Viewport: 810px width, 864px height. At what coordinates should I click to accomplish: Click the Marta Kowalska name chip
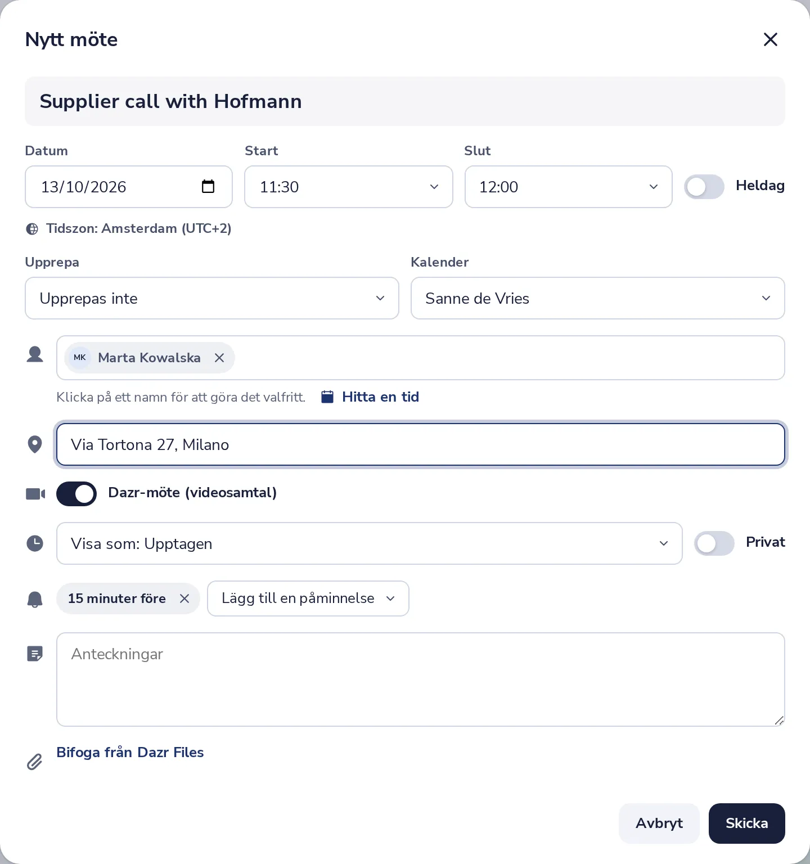pos(149,358)
